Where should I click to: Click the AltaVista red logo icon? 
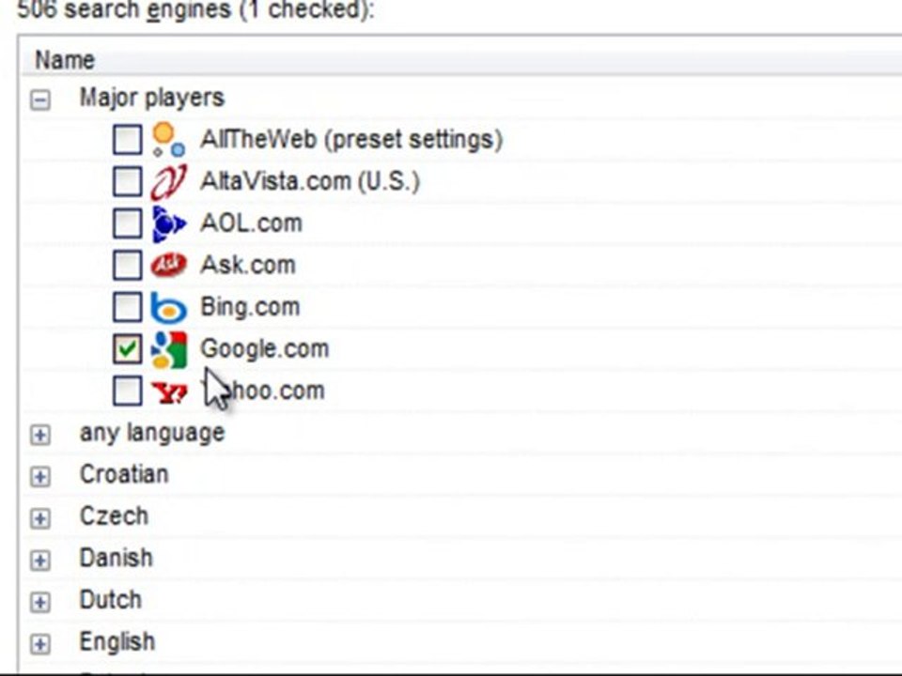tap(168, 181)
